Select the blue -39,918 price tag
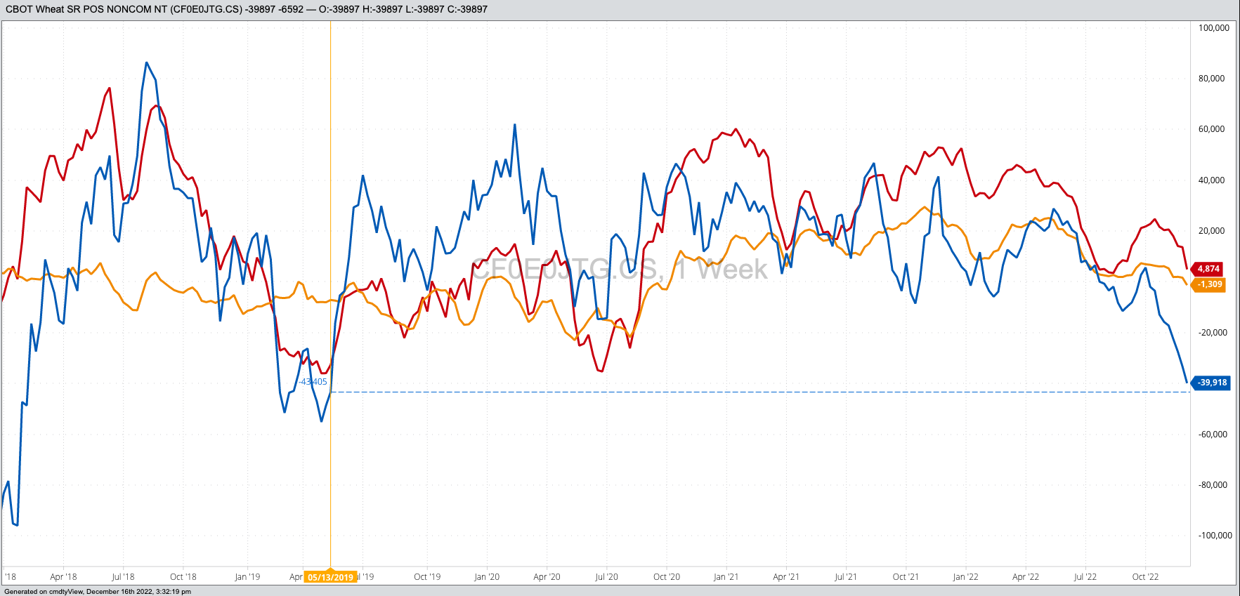This screenshot has height=596, width=1240. pyautogui.click(x=1211, y=383)
